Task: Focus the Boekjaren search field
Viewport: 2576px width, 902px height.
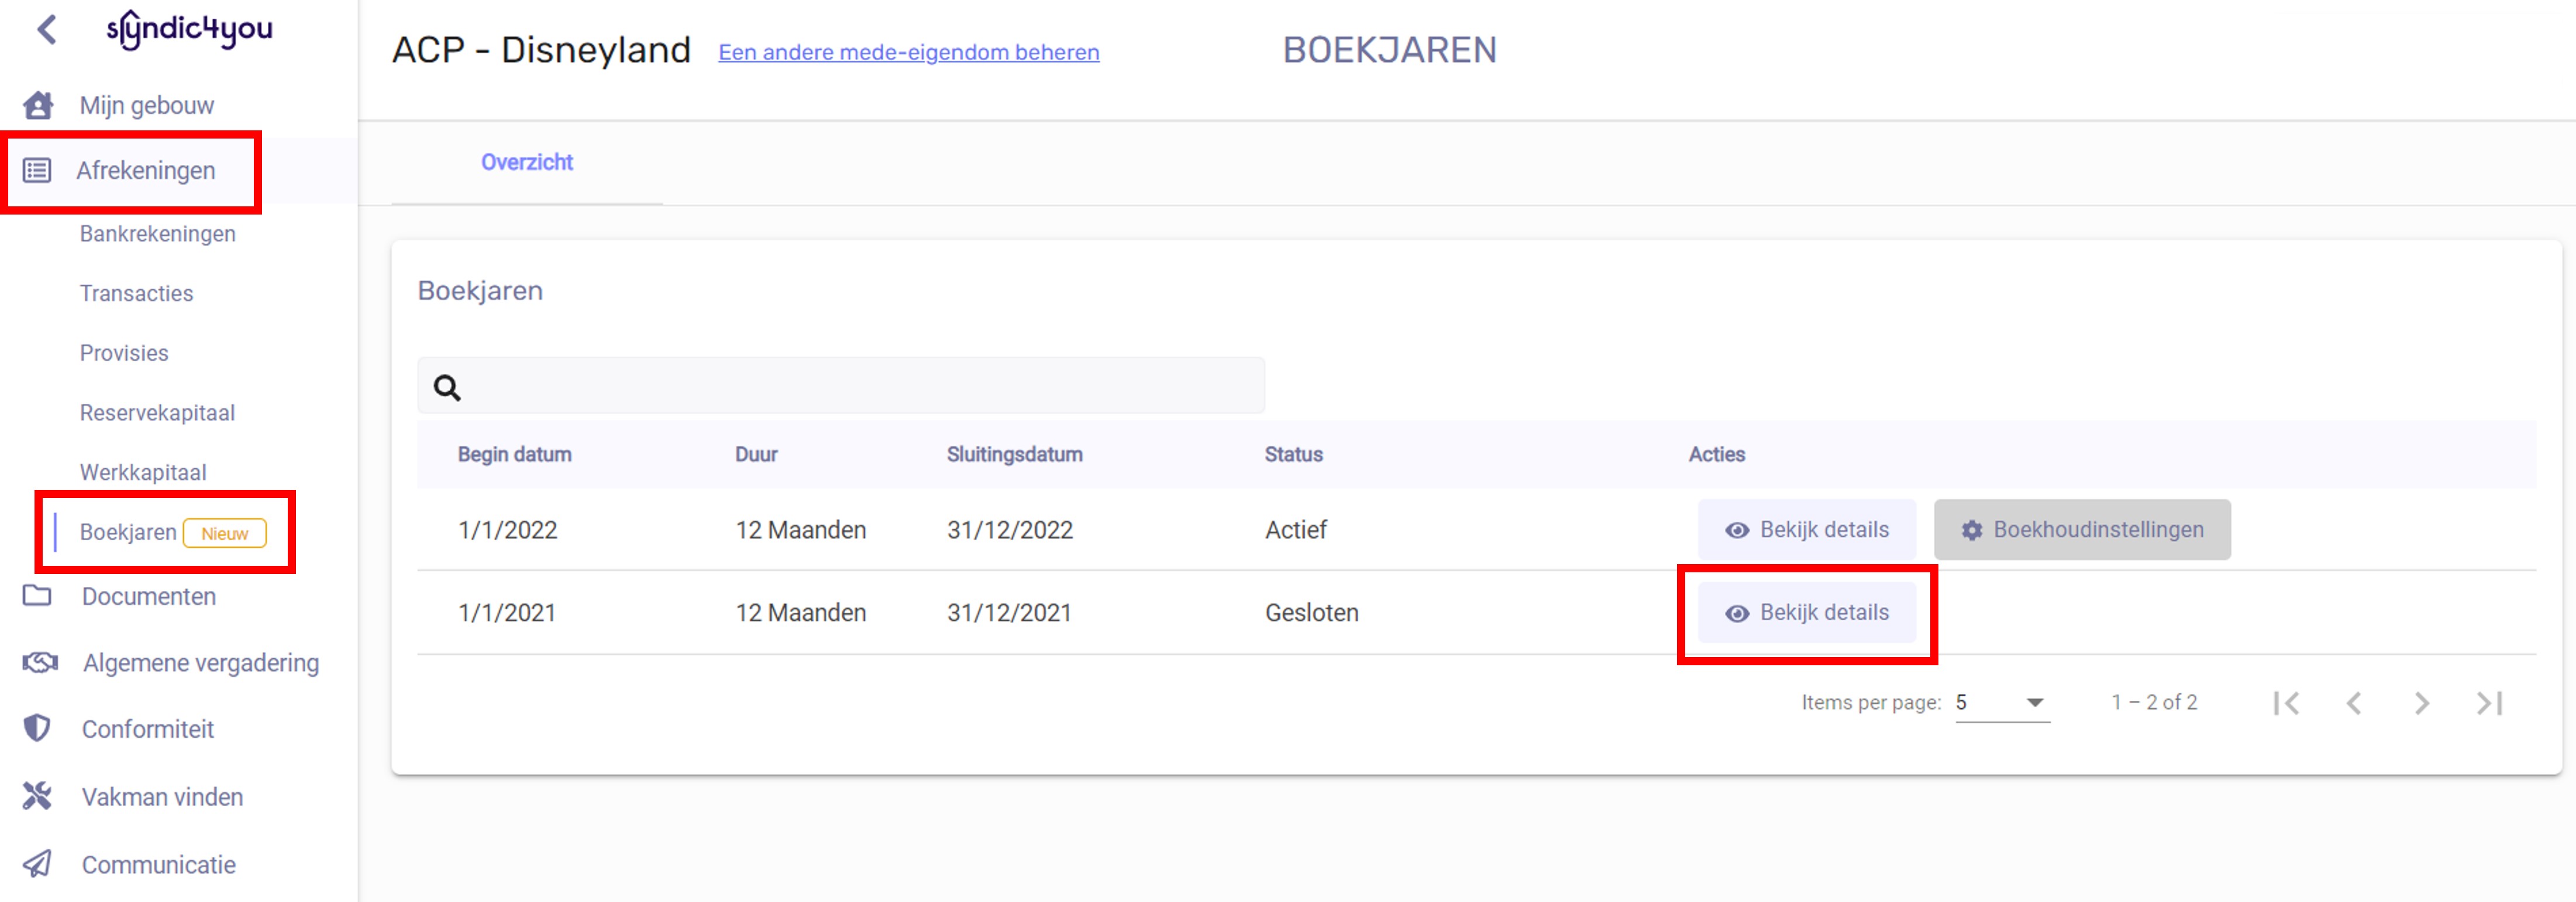Action: pyautogui.click(x=841, y=386)
